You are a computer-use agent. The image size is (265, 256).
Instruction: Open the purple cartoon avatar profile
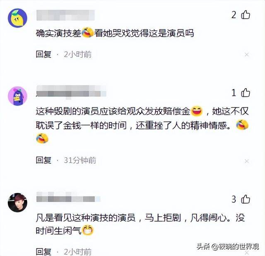coord(17,96)
